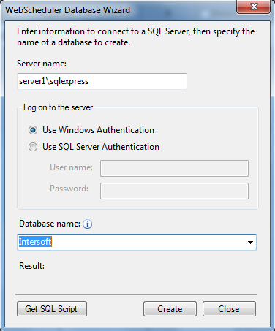Viewport: 275px width, 331px height.
Task: Select Use Windows Authentication radio button
Action: coord(33,130)
